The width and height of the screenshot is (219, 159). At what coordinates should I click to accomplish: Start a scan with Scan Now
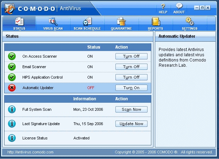(x=131, y=109)
